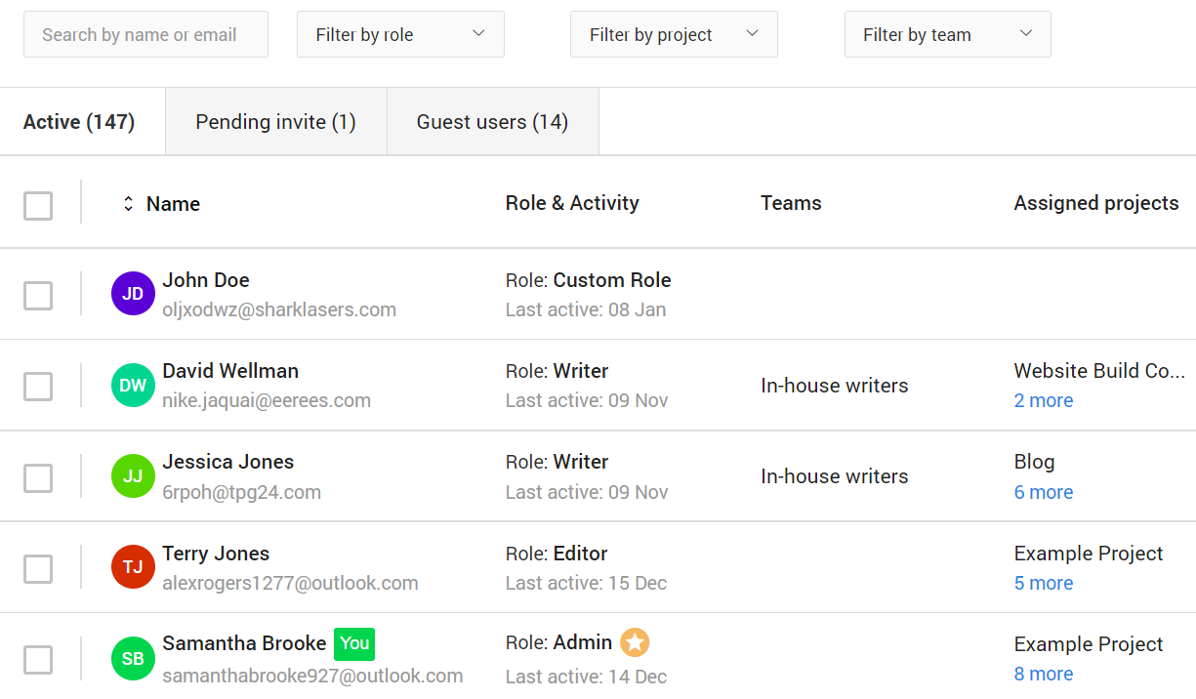Open the Filter by project dropdown
1196x699 pixels.
pos(674,34)
